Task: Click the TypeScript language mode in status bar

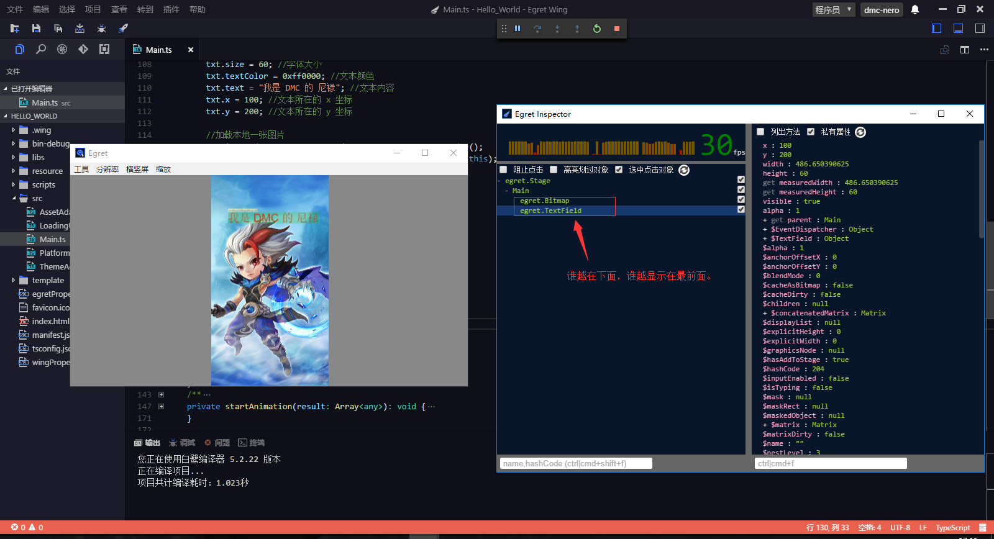Action: coord(953,528)
